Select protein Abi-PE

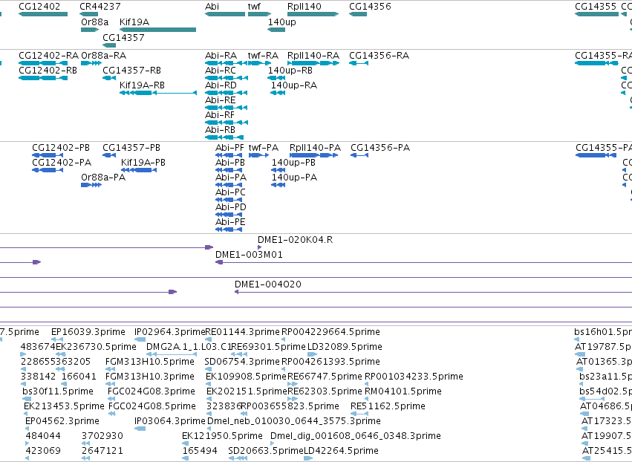[x=229, y=230]
